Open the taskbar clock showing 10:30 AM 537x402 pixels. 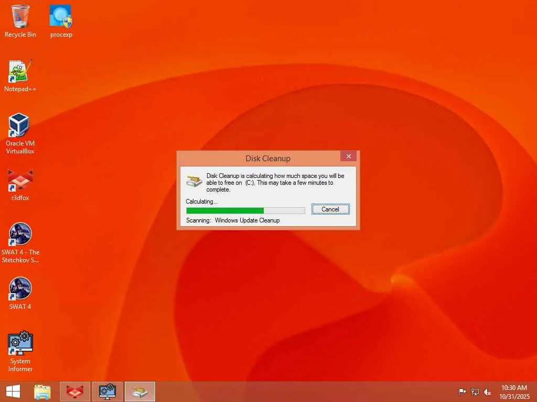click(514, 392)
